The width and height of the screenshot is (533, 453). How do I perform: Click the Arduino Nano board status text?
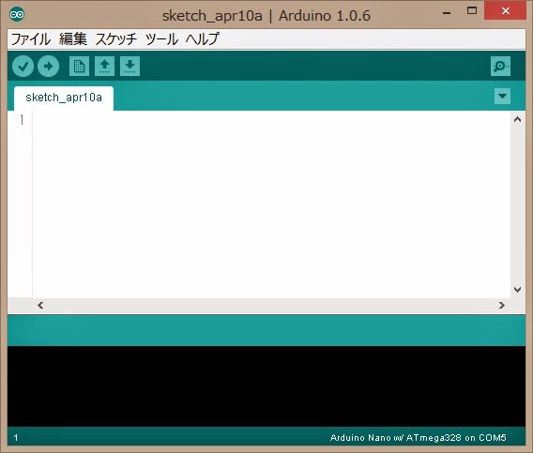[x=419, y=438]
